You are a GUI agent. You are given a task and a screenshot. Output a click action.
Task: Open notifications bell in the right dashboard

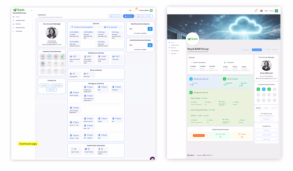coord(256,11)
